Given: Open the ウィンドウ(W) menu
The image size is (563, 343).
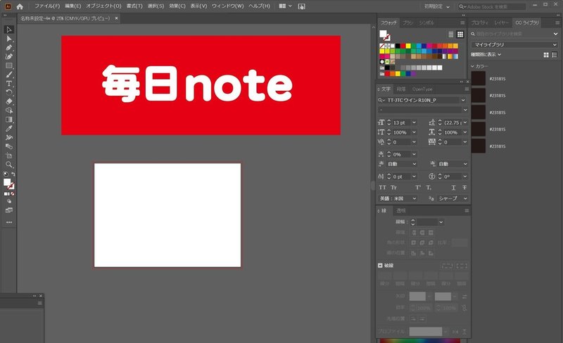Looking at the screenshot, I should (227, 6).
